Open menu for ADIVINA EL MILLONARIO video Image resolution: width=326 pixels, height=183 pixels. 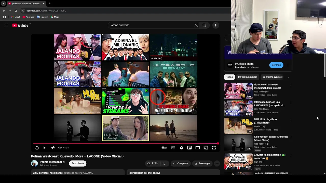point(291,156)
